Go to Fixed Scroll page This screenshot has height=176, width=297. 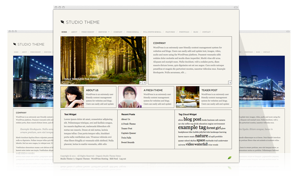[133, 32]
